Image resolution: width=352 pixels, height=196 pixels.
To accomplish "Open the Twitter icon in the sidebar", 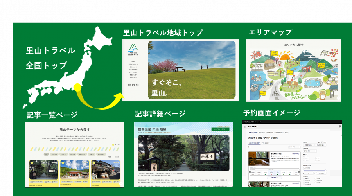I will pos(133,85).
